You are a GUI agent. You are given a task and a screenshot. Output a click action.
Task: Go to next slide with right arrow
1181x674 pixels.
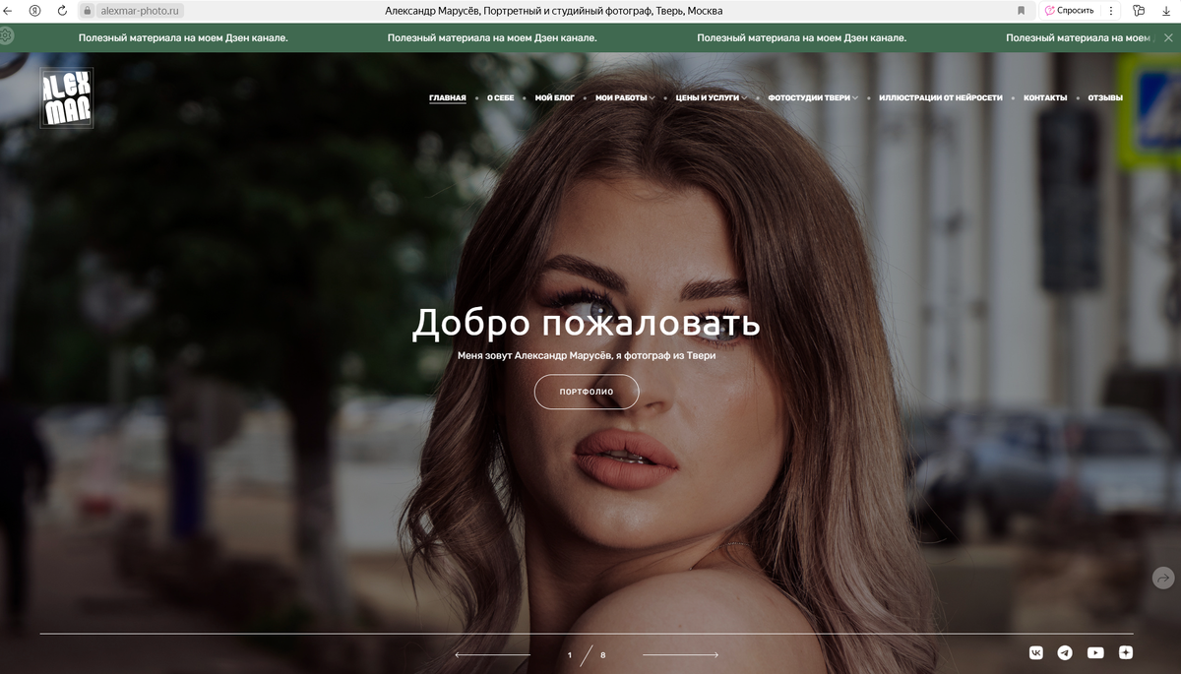(681, 654)
